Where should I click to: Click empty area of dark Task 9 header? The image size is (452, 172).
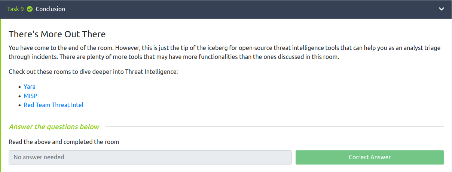click(251, 9)
